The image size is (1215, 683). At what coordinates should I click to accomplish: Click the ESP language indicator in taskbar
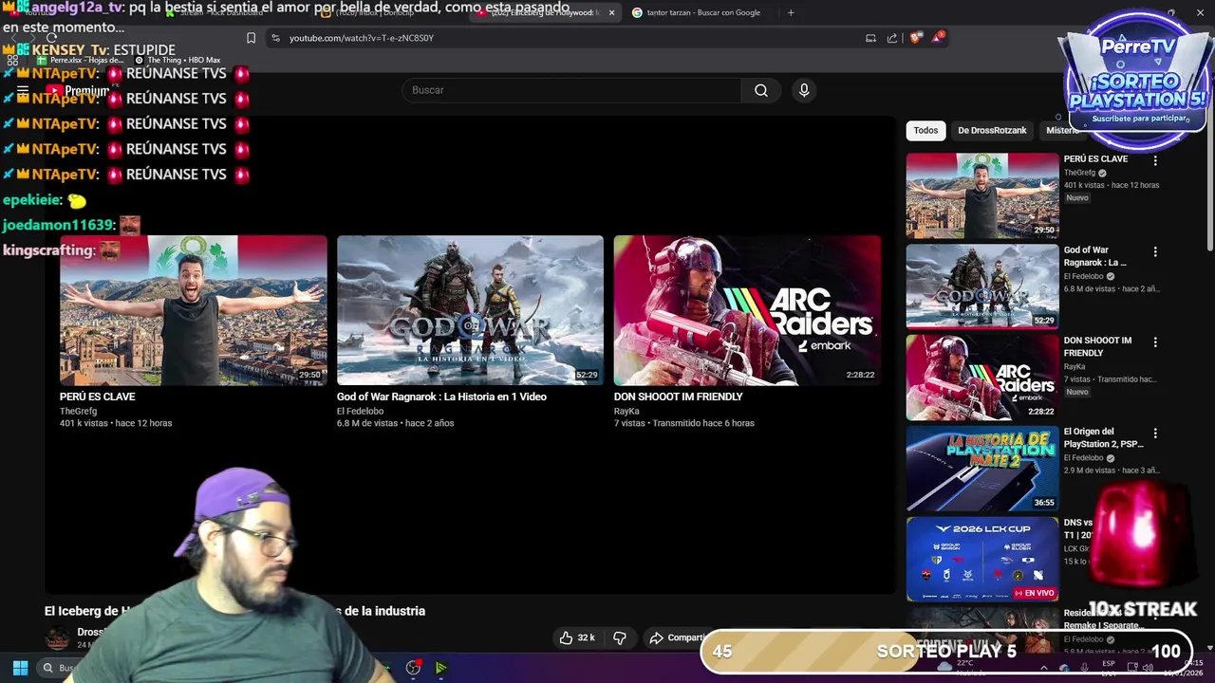point(1109,668)
